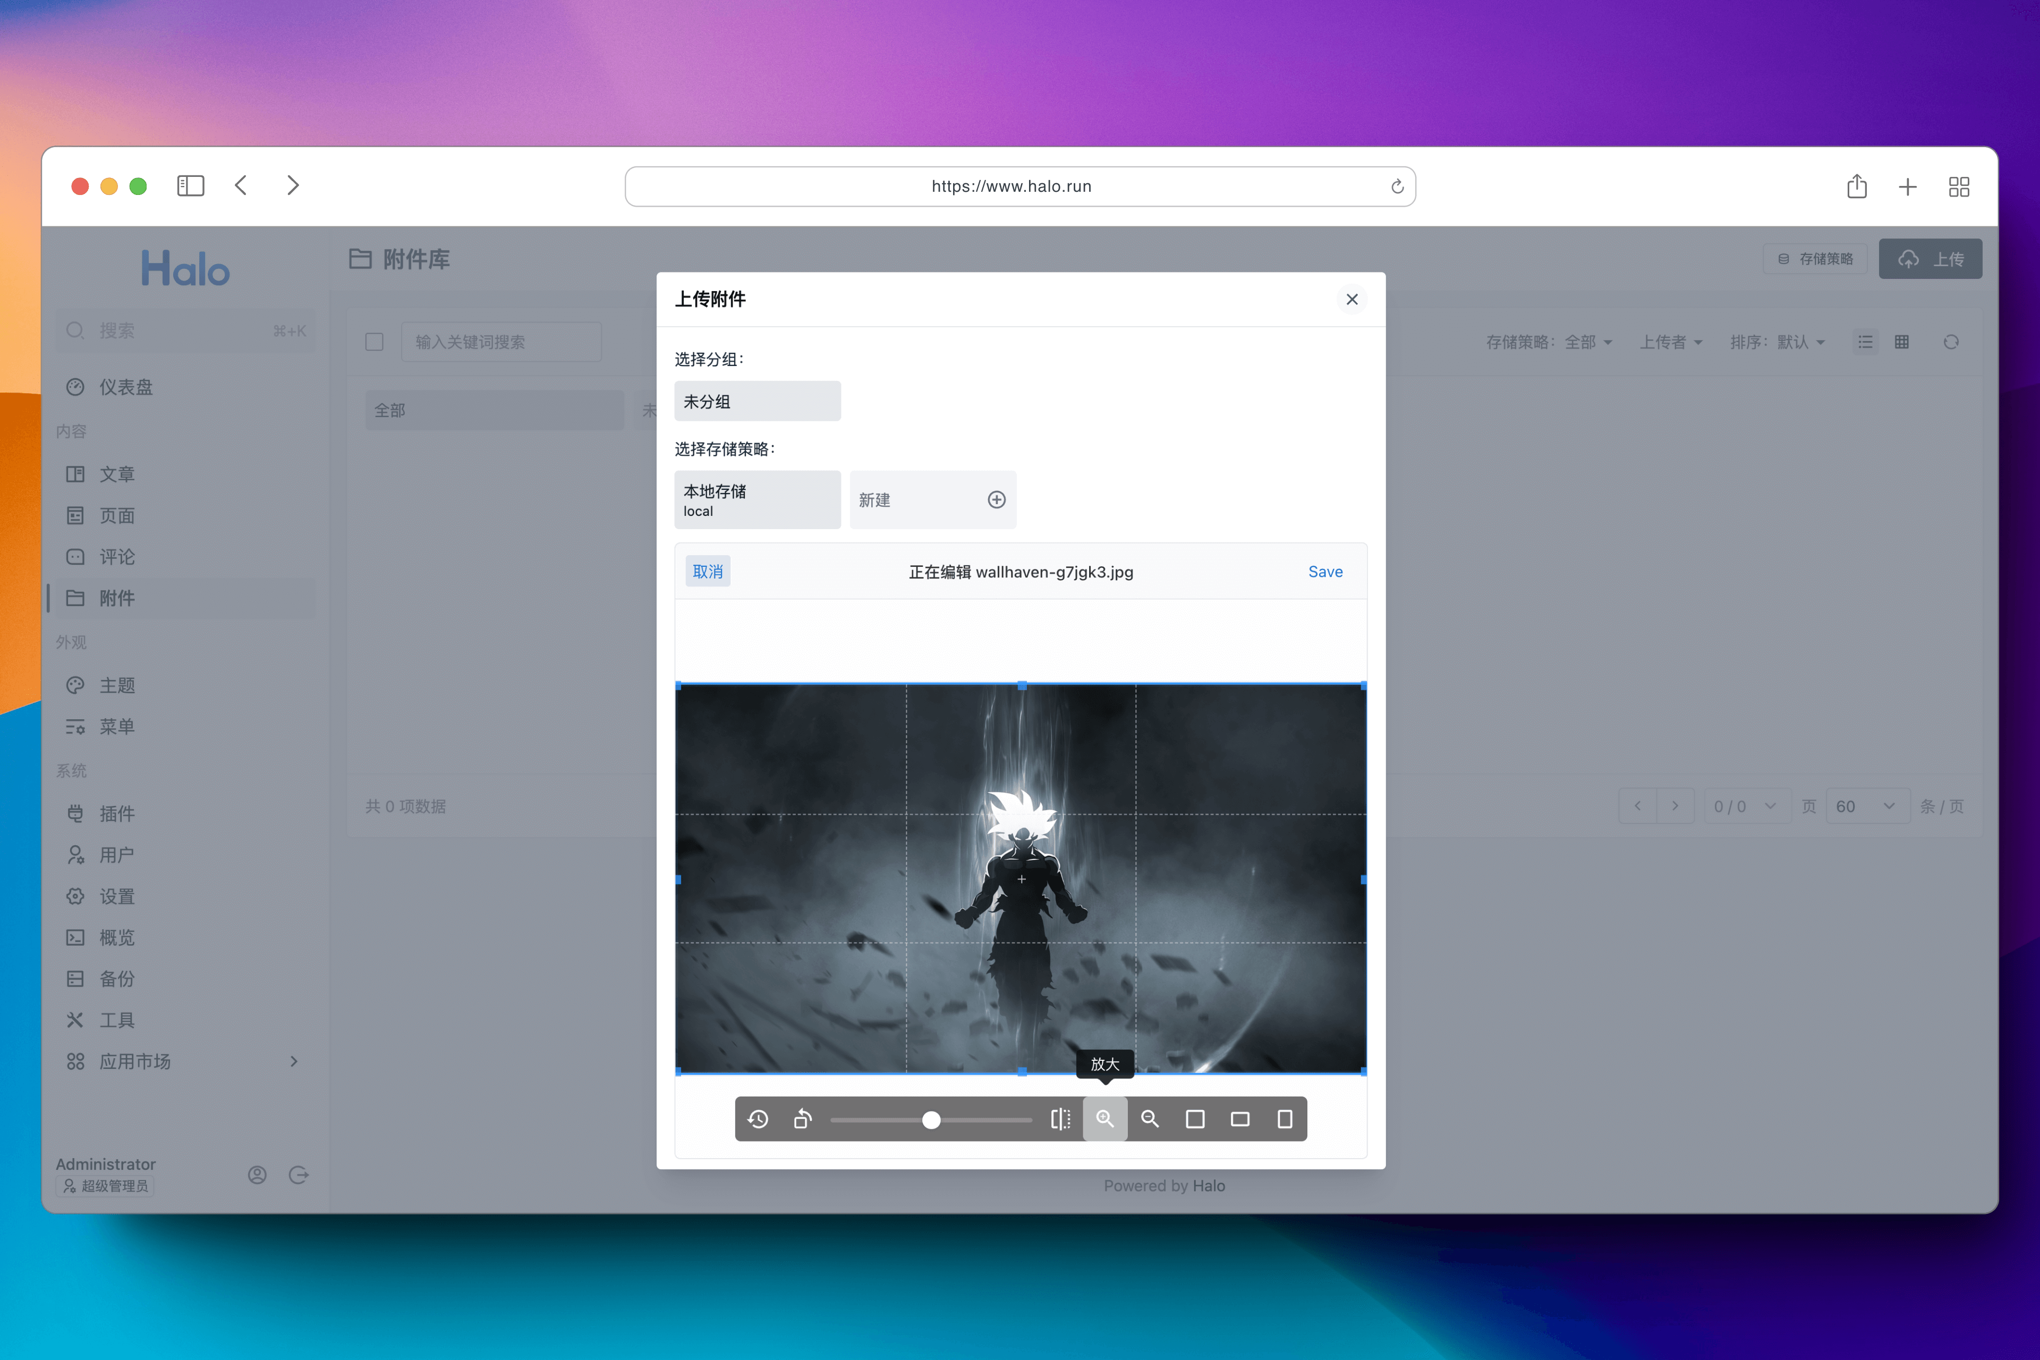Select the landscape crop ratio
Screen dimensions: 2040x1360
point(1240,1119)
